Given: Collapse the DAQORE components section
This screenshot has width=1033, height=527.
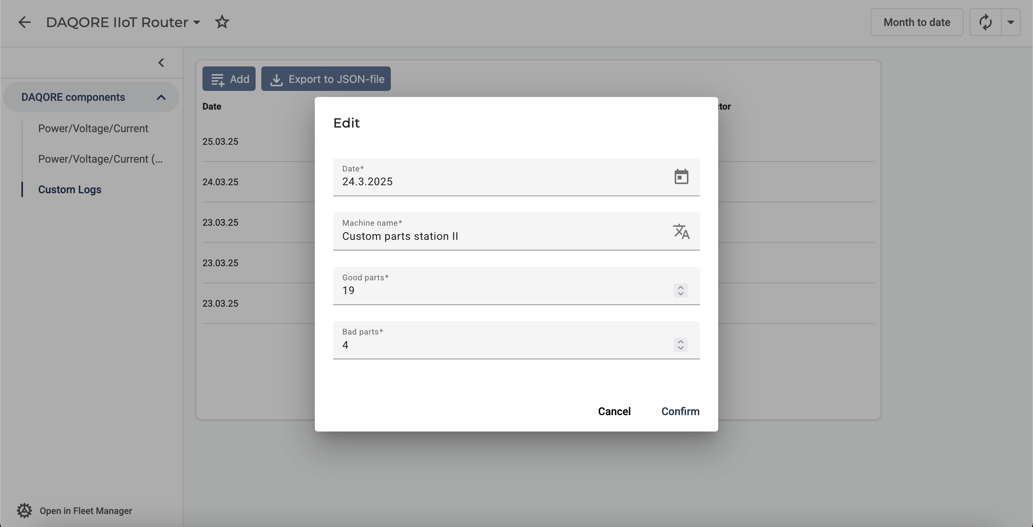Looking at the screenshot, I should pos(161,97).
